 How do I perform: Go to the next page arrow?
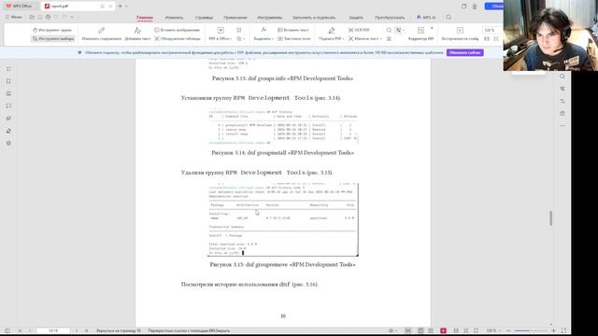[77, 330]
